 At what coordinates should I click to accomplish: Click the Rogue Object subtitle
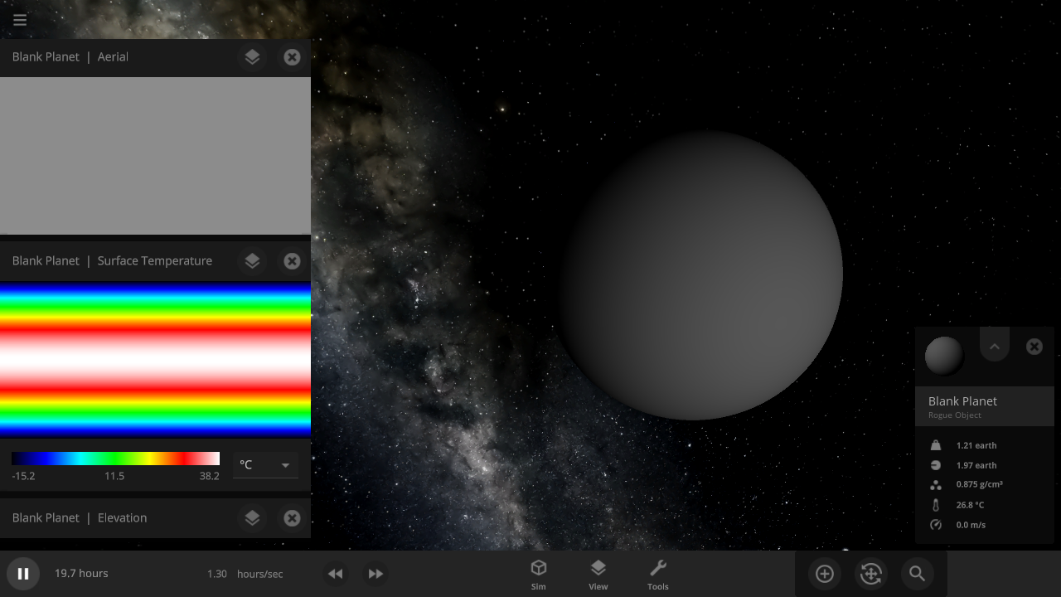pos(955,415)
